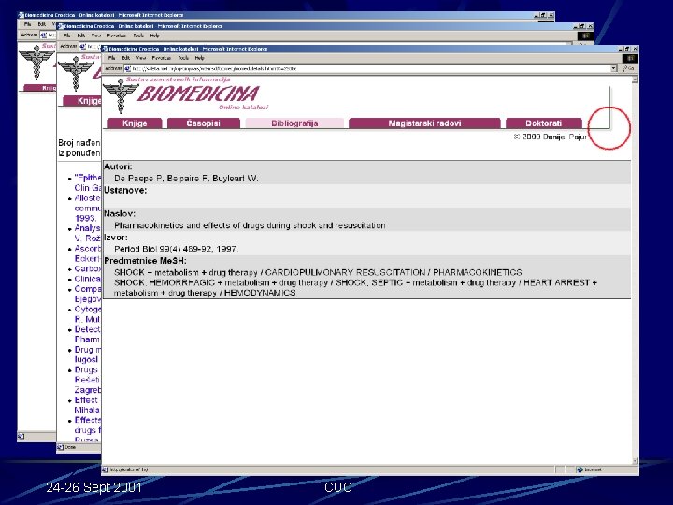
Task: Open the View menu in the front window
Action: (x=141, y=58)
